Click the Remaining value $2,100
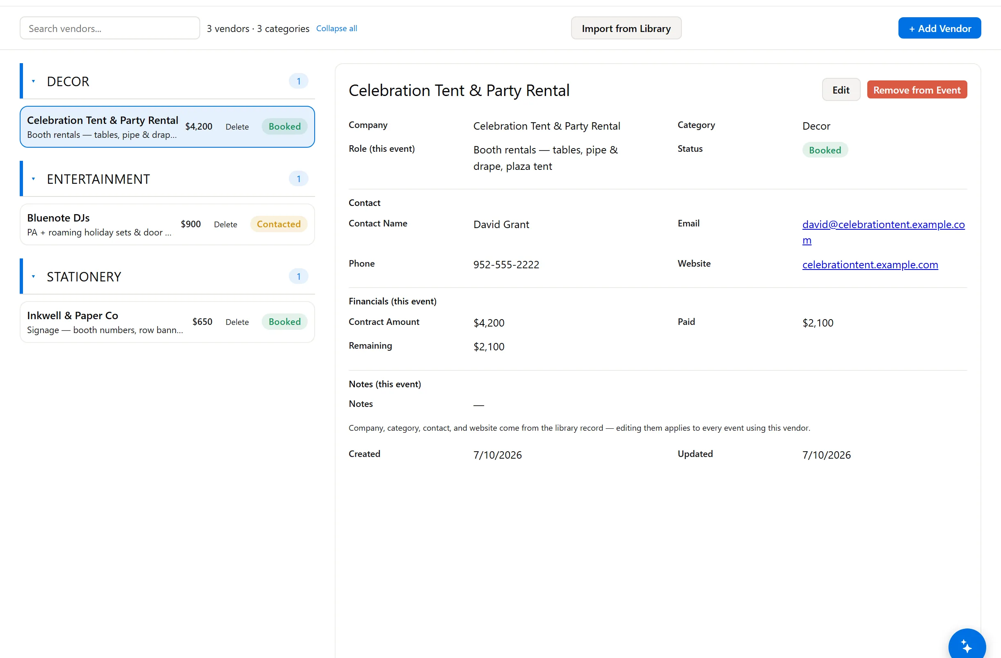This screenshot has width=1001, height=658. pos(489,347)
